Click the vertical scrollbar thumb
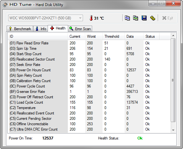The height and width of the screenshot is (149, 183). click(x=173, y=80)
